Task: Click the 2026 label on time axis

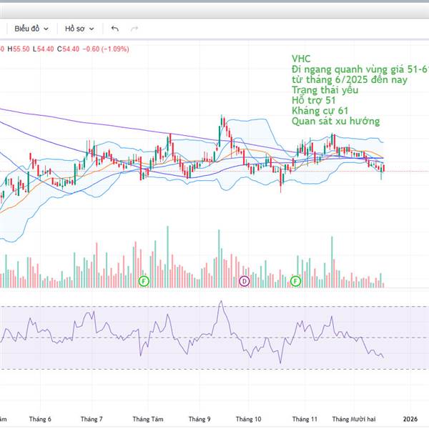Action: tap(410, 418)
